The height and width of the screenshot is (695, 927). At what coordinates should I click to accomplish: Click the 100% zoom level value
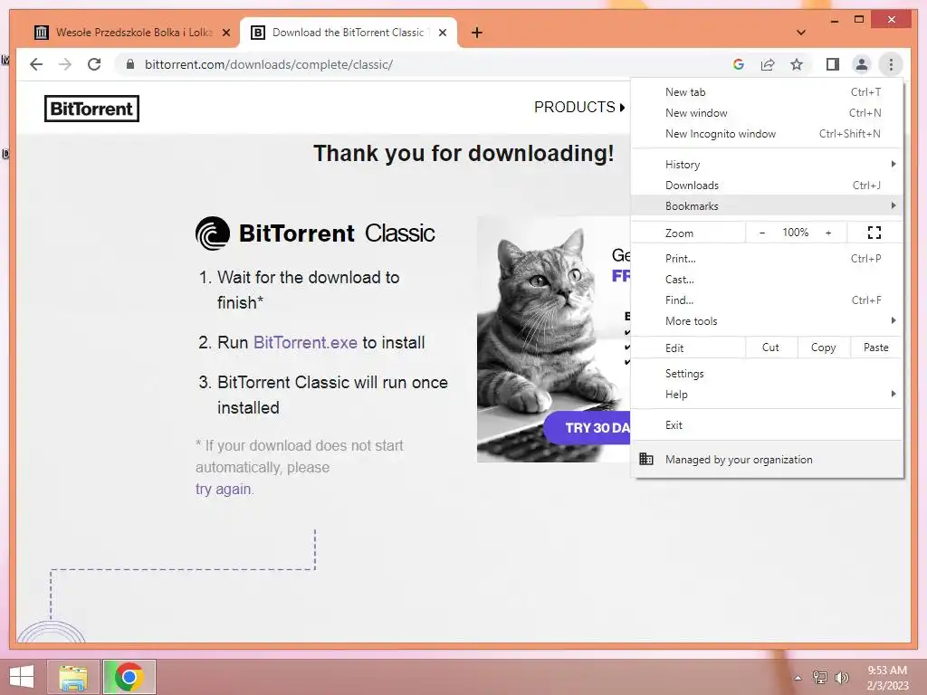point(795,233)
